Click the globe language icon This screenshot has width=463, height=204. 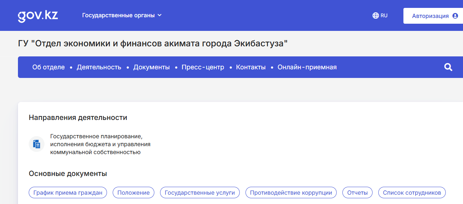pyautogui.click(x=376, y=15)
